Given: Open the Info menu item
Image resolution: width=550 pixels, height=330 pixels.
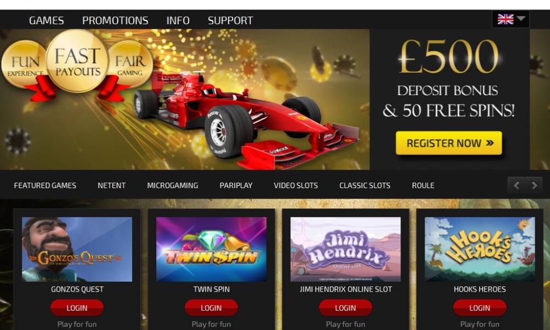Looking at the screenshot, I should 178,20.
